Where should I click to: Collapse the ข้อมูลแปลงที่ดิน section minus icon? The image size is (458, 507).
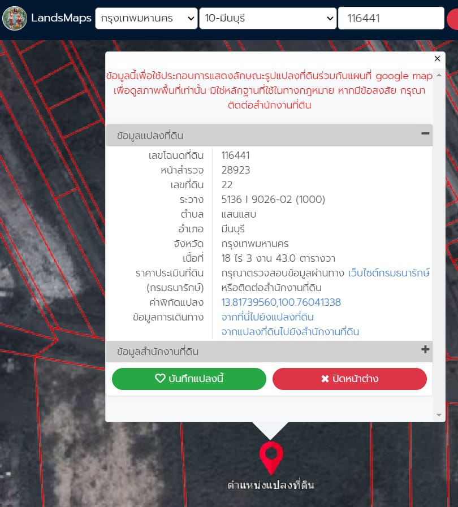click(x=425, y=133)
